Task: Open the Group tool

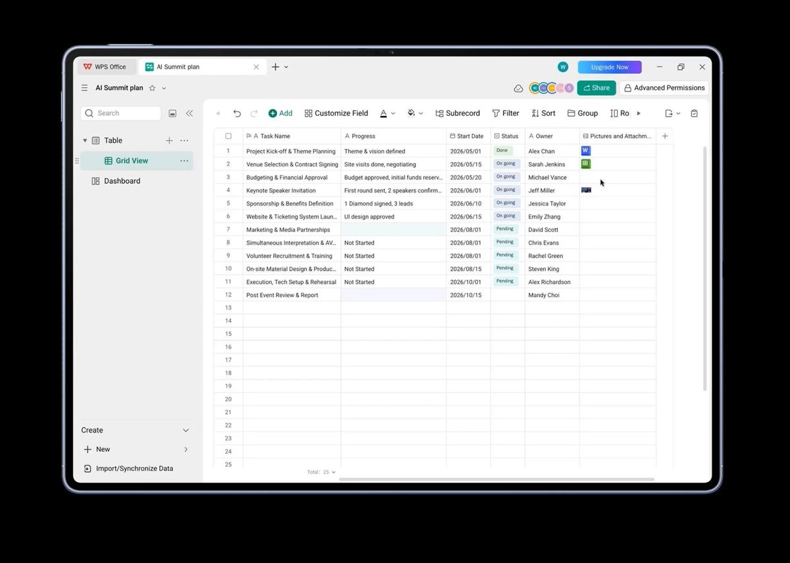Action: pos(583,113)
